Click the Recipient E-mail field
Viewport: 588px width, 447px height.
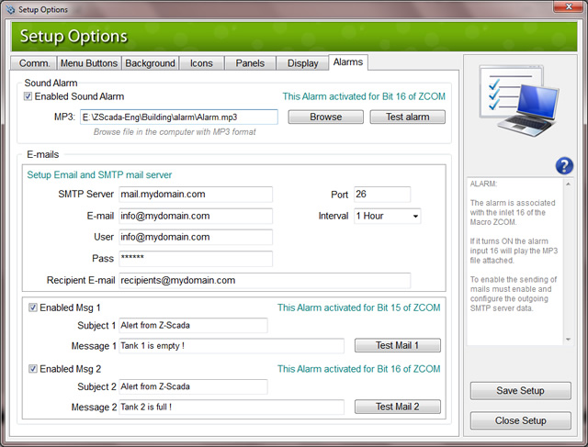tap(265, 280)
